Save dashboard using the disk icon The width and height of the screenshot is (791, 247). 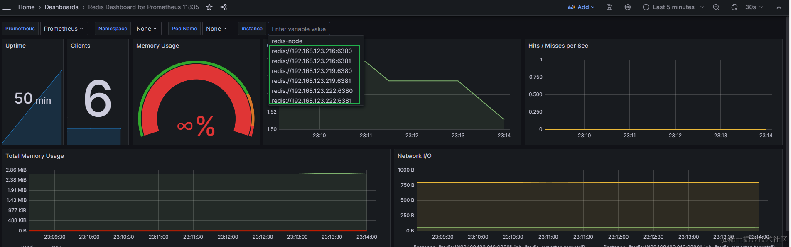point(609,7)
